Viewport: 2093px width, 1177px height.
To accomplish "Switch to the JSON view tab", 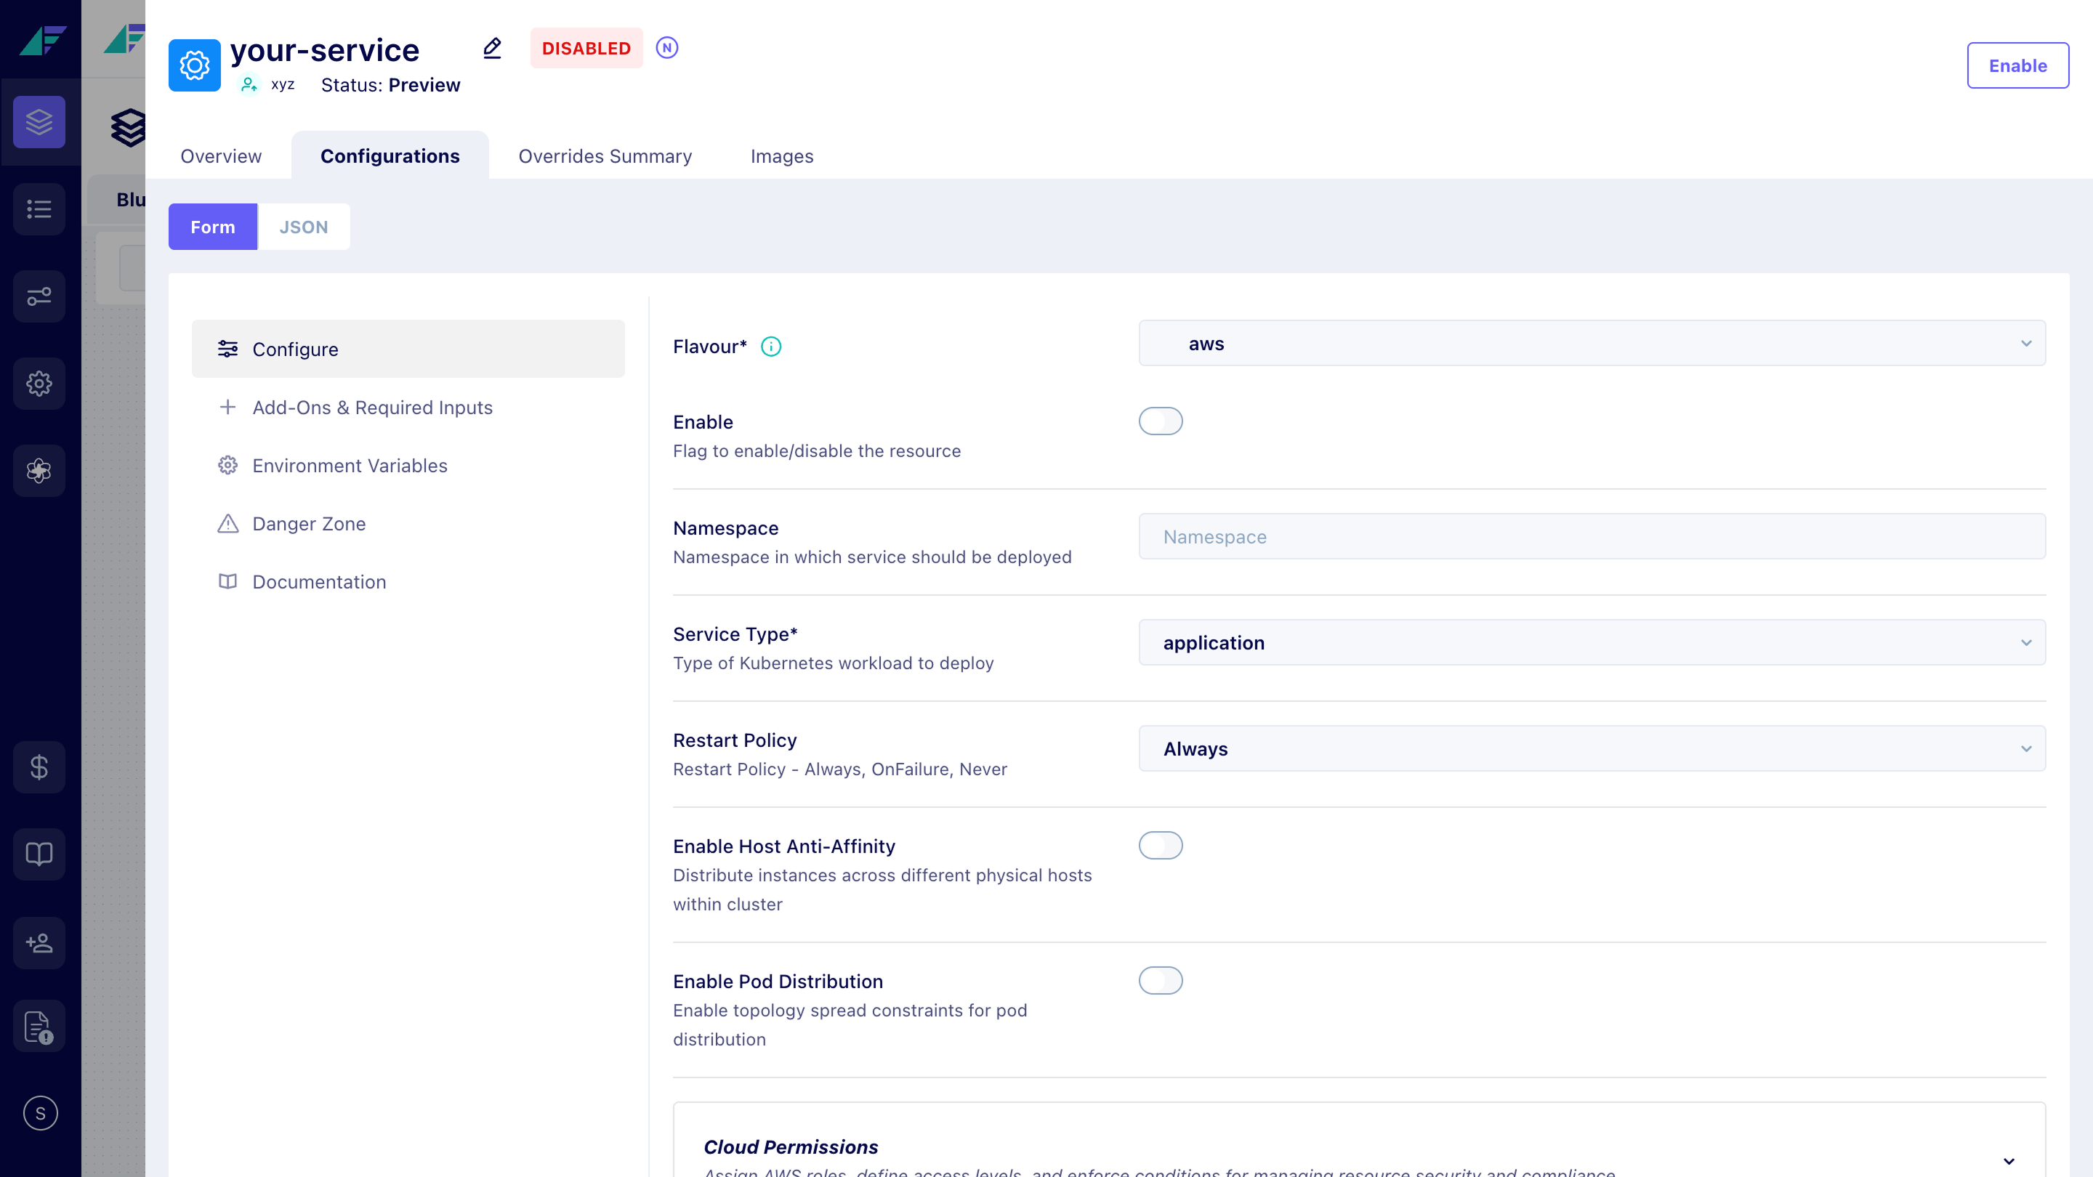I will 303,227.
